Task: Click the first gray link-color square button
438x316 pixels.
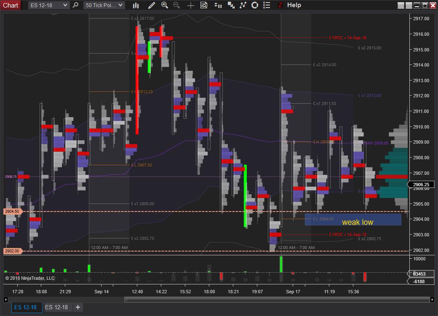Action: click(401, 5)
